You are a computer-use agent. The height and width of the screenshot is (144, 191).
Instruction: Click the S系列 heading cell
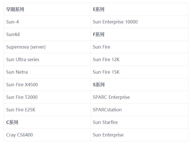(98, 85)
